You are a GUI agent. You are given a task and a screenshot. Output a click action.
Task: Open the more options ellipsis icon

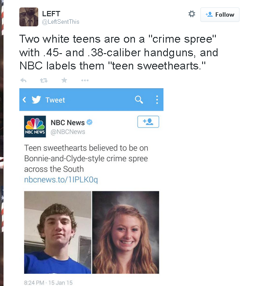pyautogui.click(x=85, y=80)
